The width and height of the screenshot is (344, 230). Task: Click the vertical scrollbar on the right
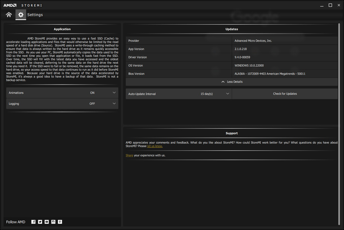(x=339, y=124)
